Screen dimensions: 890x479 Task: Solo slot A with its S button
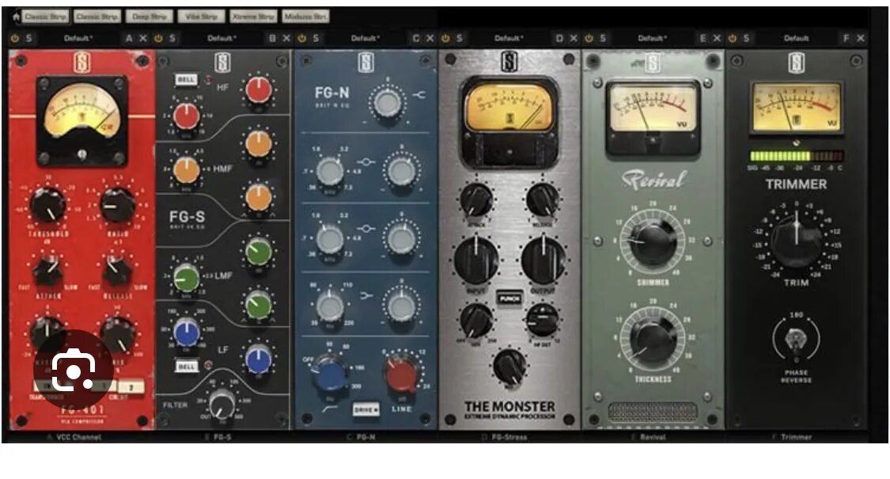(x=29, y=39)
